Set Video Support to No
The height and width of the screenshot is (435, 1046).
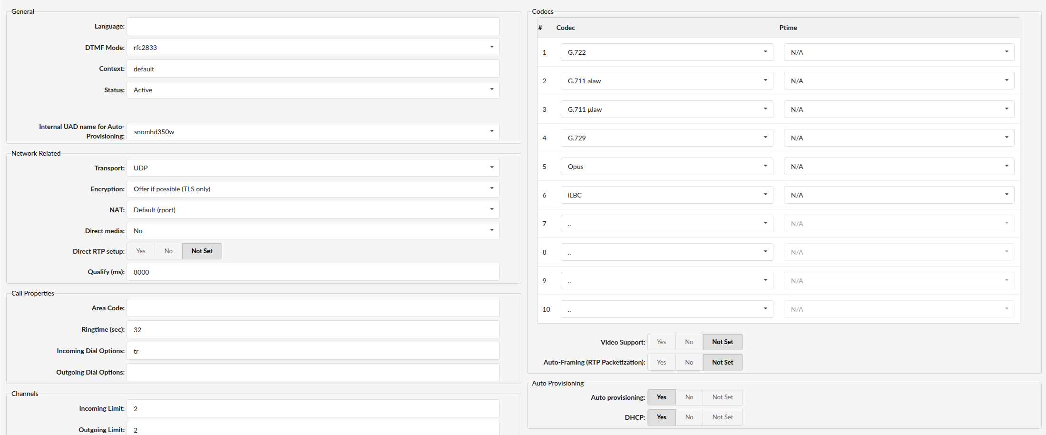point(689,342)
